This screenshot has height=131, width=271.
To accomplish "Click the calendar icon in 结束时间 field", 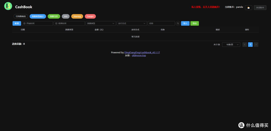I will tap(56, 23).
